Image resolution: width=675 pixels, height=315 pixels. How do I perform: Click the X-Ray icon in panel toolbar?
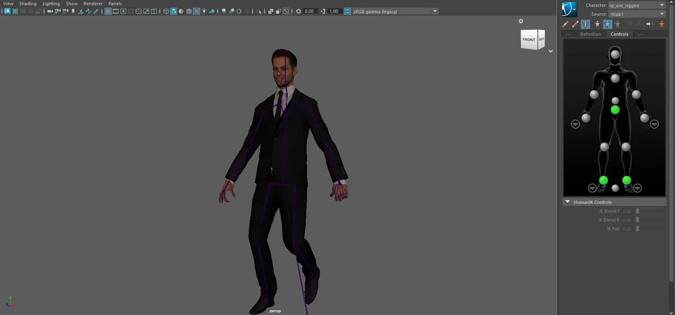271,11
